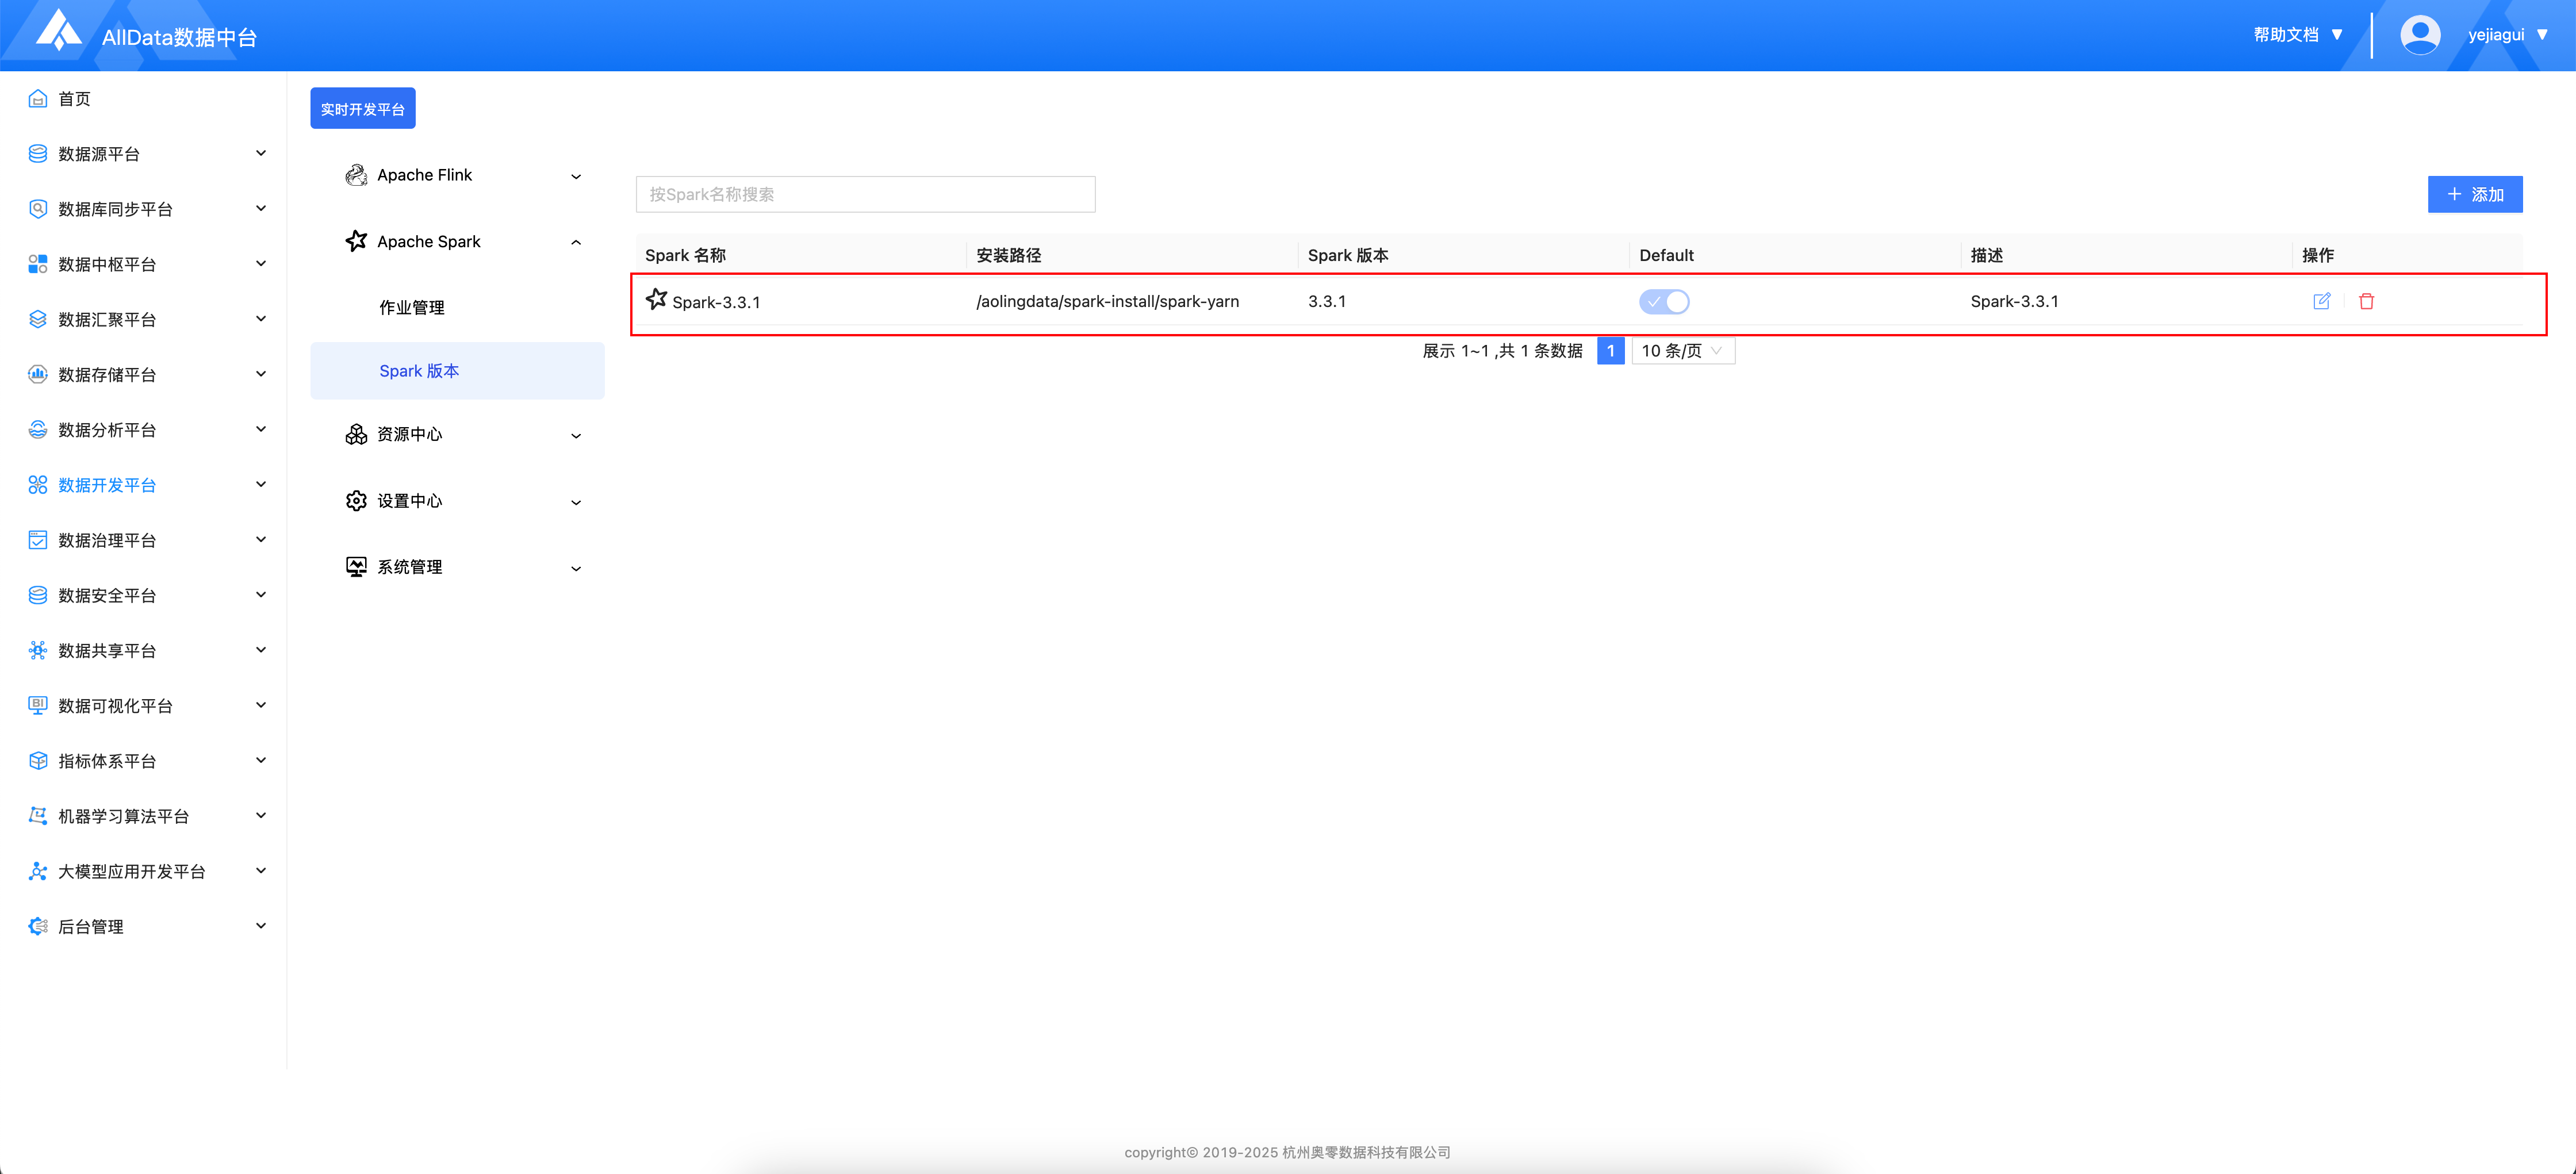Click the 系统管理 monitor icon

(x=356, y=567)
